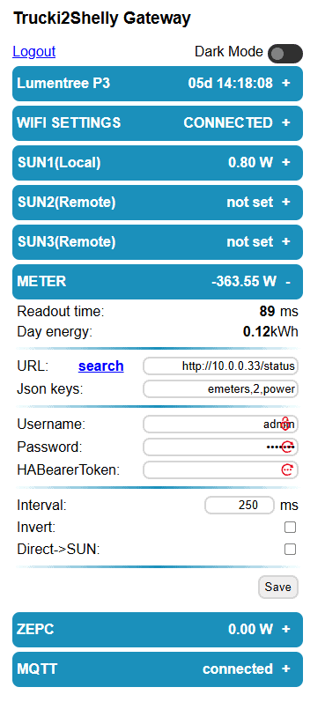Expand the SUN2(Remote) section
The image size is (325, 702).
pyautogui.click(x=158, y=203)
